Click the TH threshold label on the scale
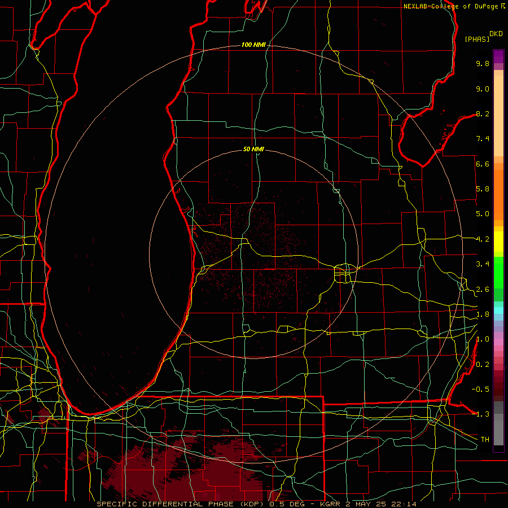Screen dimensions: 508x508 485,440
